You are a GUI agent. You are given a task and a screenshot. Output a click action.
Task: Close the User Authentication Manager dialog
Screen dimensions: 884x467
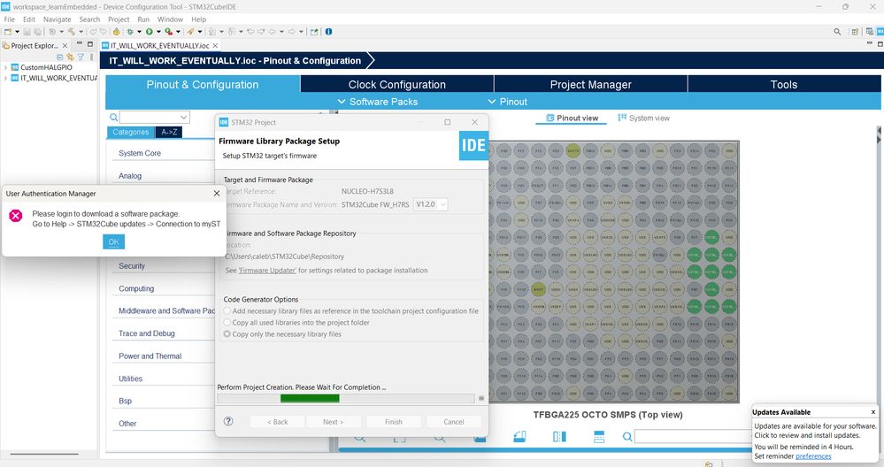tap(217, 193)
